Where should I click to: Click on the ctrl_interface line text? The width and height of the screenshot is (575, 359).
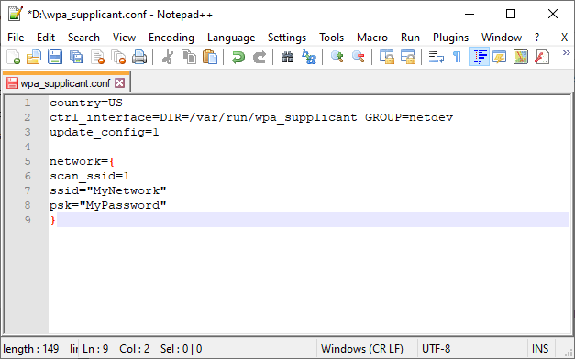click(x=251, y=117)
